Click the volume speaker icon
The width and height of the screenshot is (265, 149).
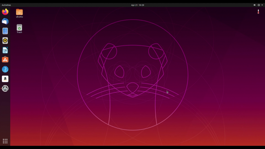click(254, 5)
